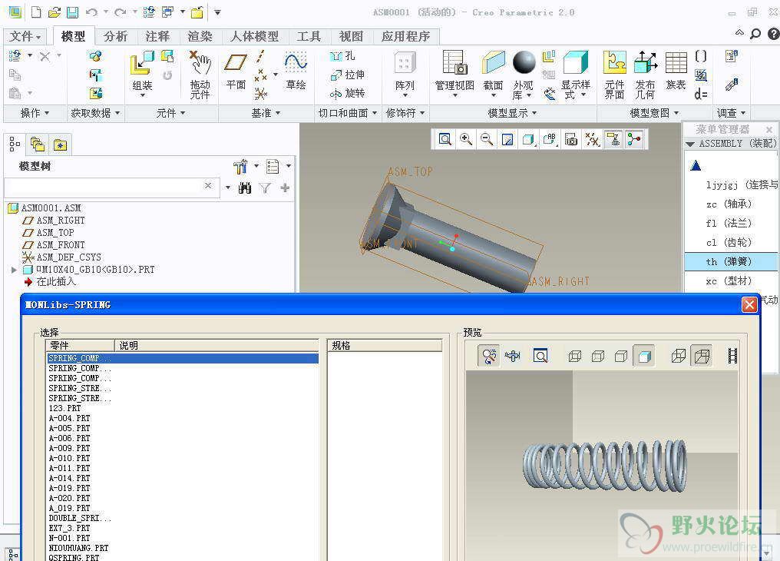Select xc (型材) in menu manager

click(731, 281)
